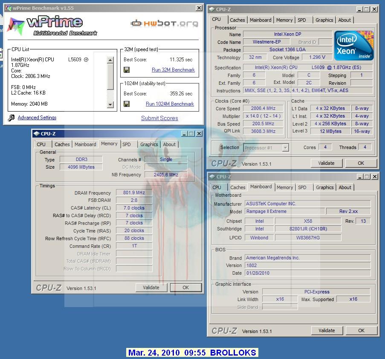Select Caches tab in Mainboard window
The height and width of the screenshot is (359, 385).
tap(237, 187)
